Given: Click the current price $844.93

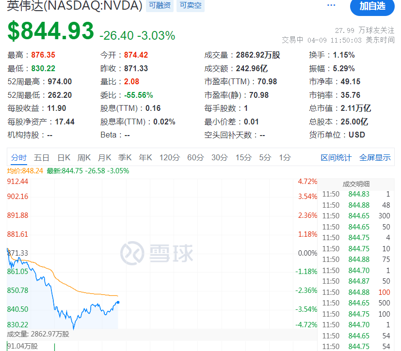Looking at the screenshot, I should pyautogui.click(x=50, y=31).
